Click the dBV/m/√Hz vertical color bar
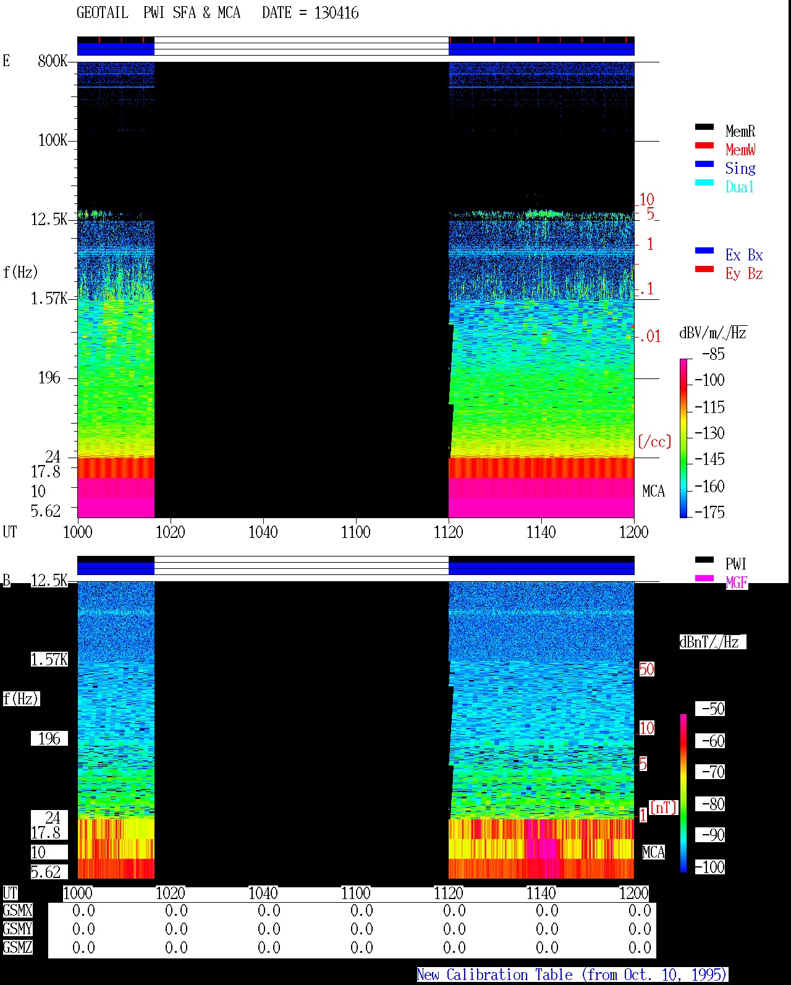 pyautogui.click(x=683, y=438)
